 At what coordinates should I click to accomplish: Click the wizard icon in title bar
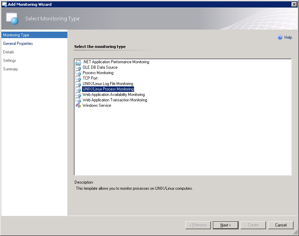[x=4, y=4]
